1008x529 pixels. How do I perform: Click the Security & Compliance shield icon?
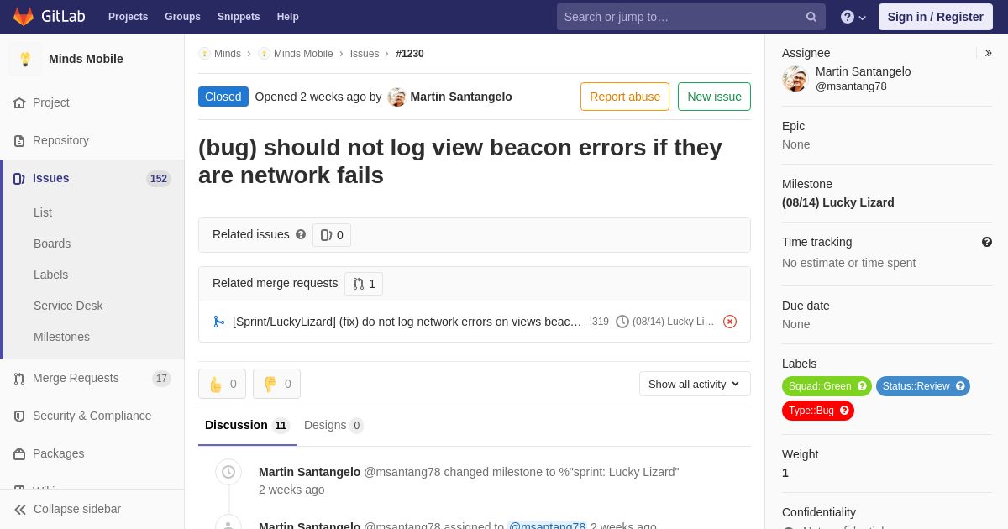click(x=19, y=416)
